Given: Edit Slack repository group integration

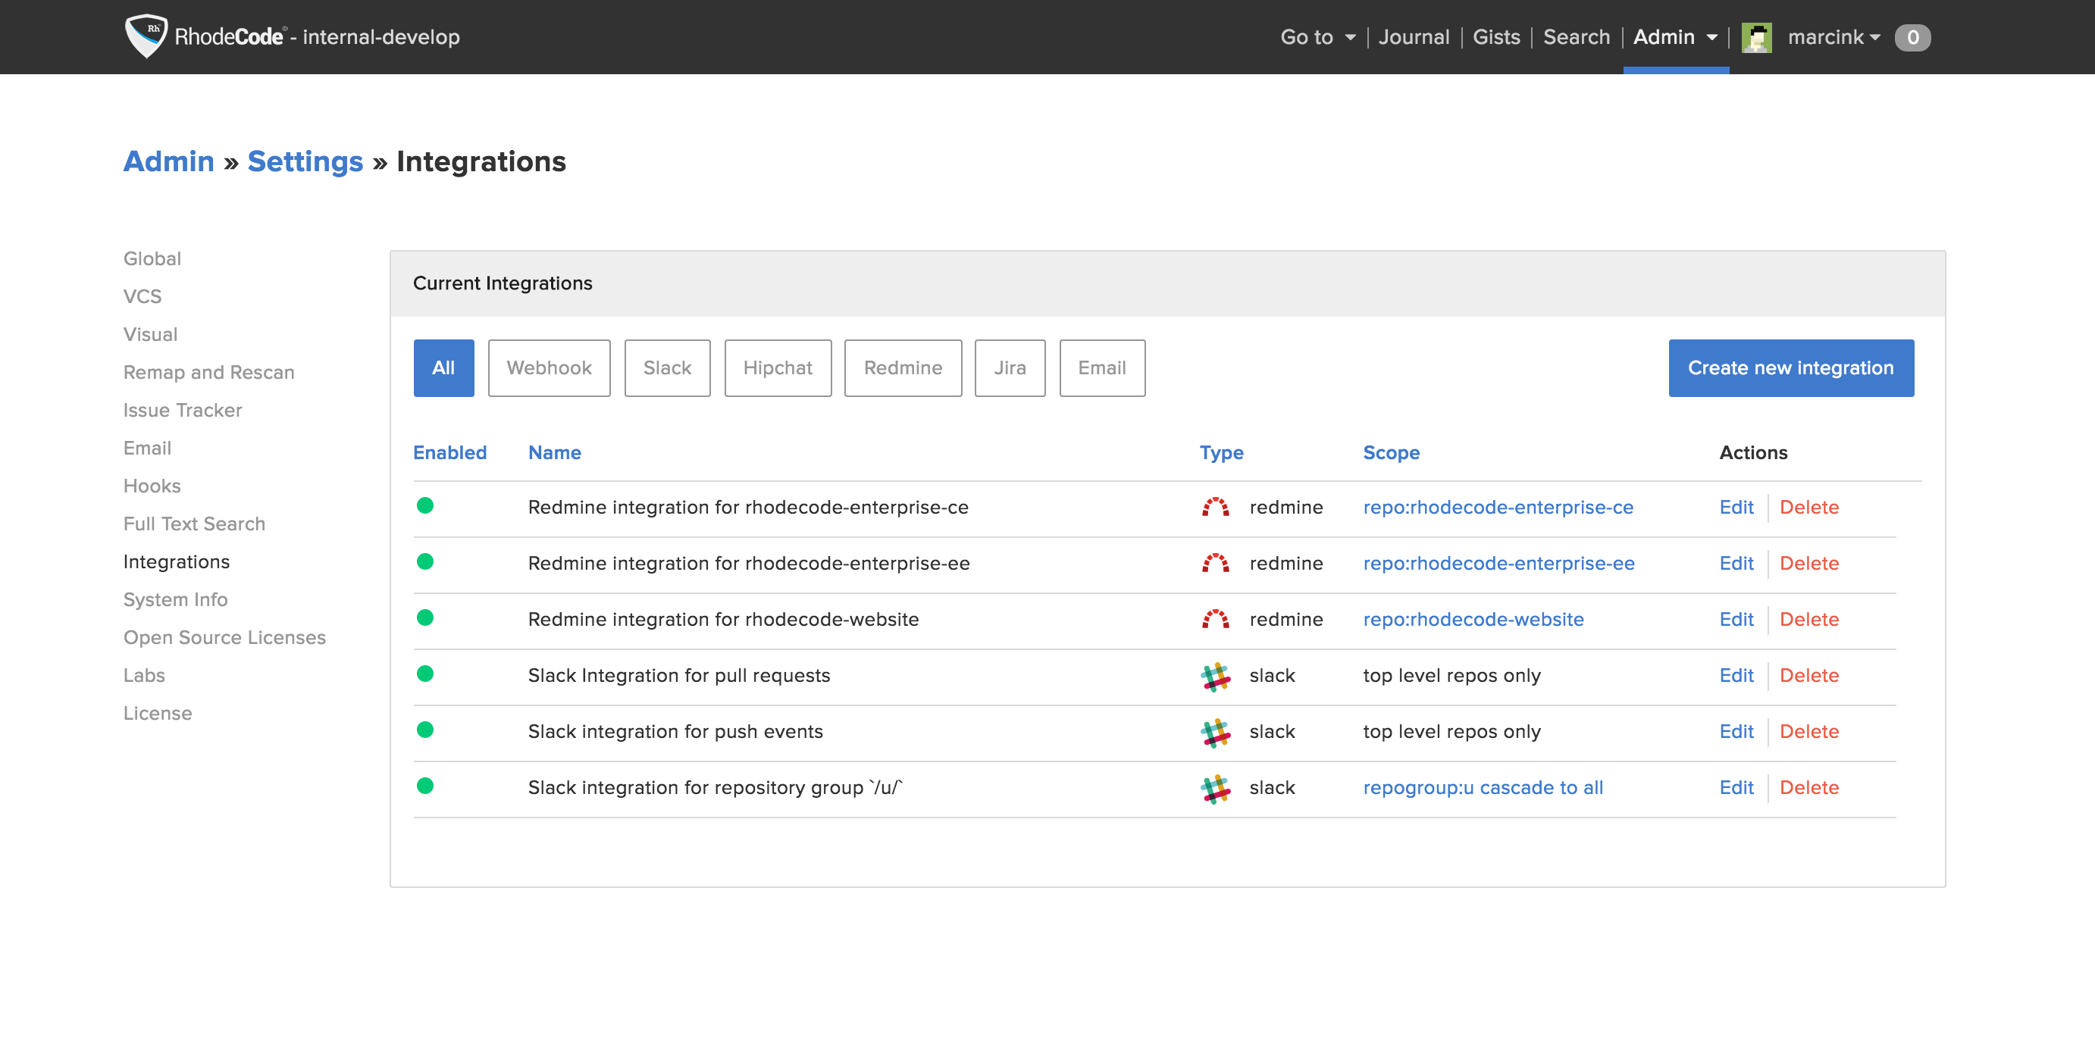Looking at the screenshot, I should click(x=1736, y=787).
